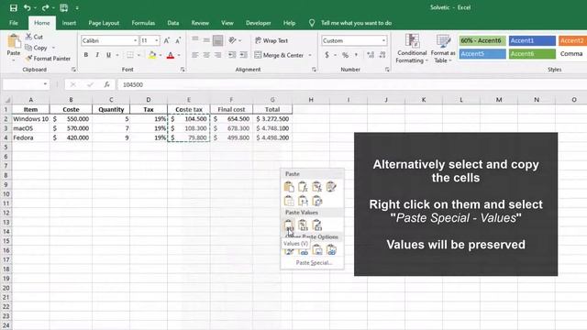Click the Paste Special... context menu entry
Image resolution: width=587 pixels, height=330 pixels.
(314, 263)
